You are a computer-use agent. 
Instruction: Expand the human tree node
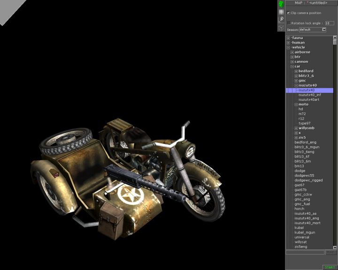(288, 43)
